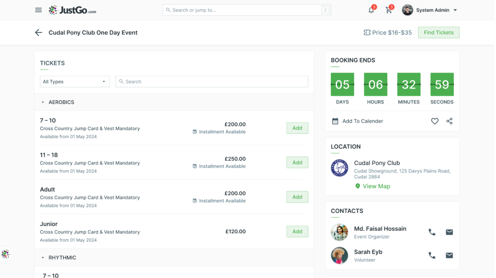The width and height of the screenshot is (496, 278).
Task: Click the calendar icon beside Add To Calender
Action: click(335, 121)
